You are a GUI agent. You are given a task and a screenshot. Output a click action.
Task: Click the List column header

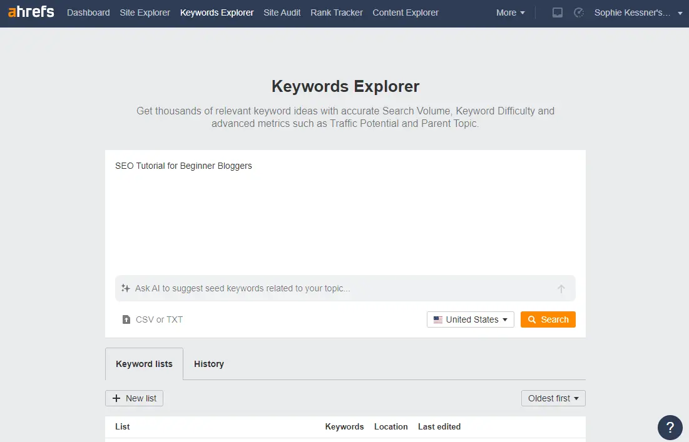pos(122,426)
